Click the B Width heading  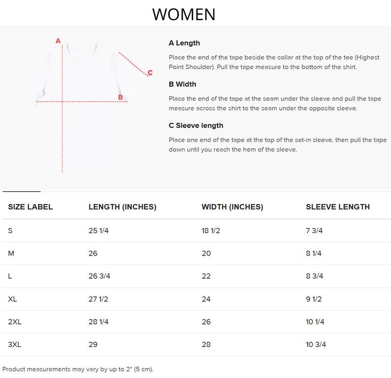pyautogui.click(x=182, y=84)
